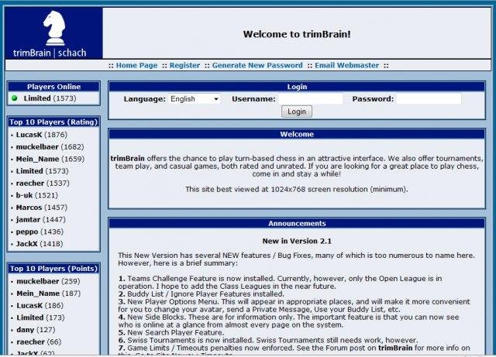Click the Login button
This screenshot has height=357, width=496.
tap(297, 112)
